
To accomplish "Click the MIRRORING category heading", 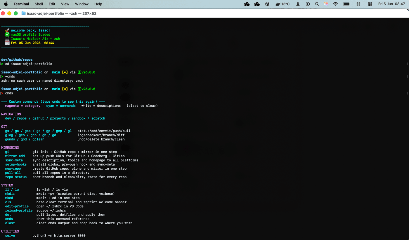I will tap(10, 148).
